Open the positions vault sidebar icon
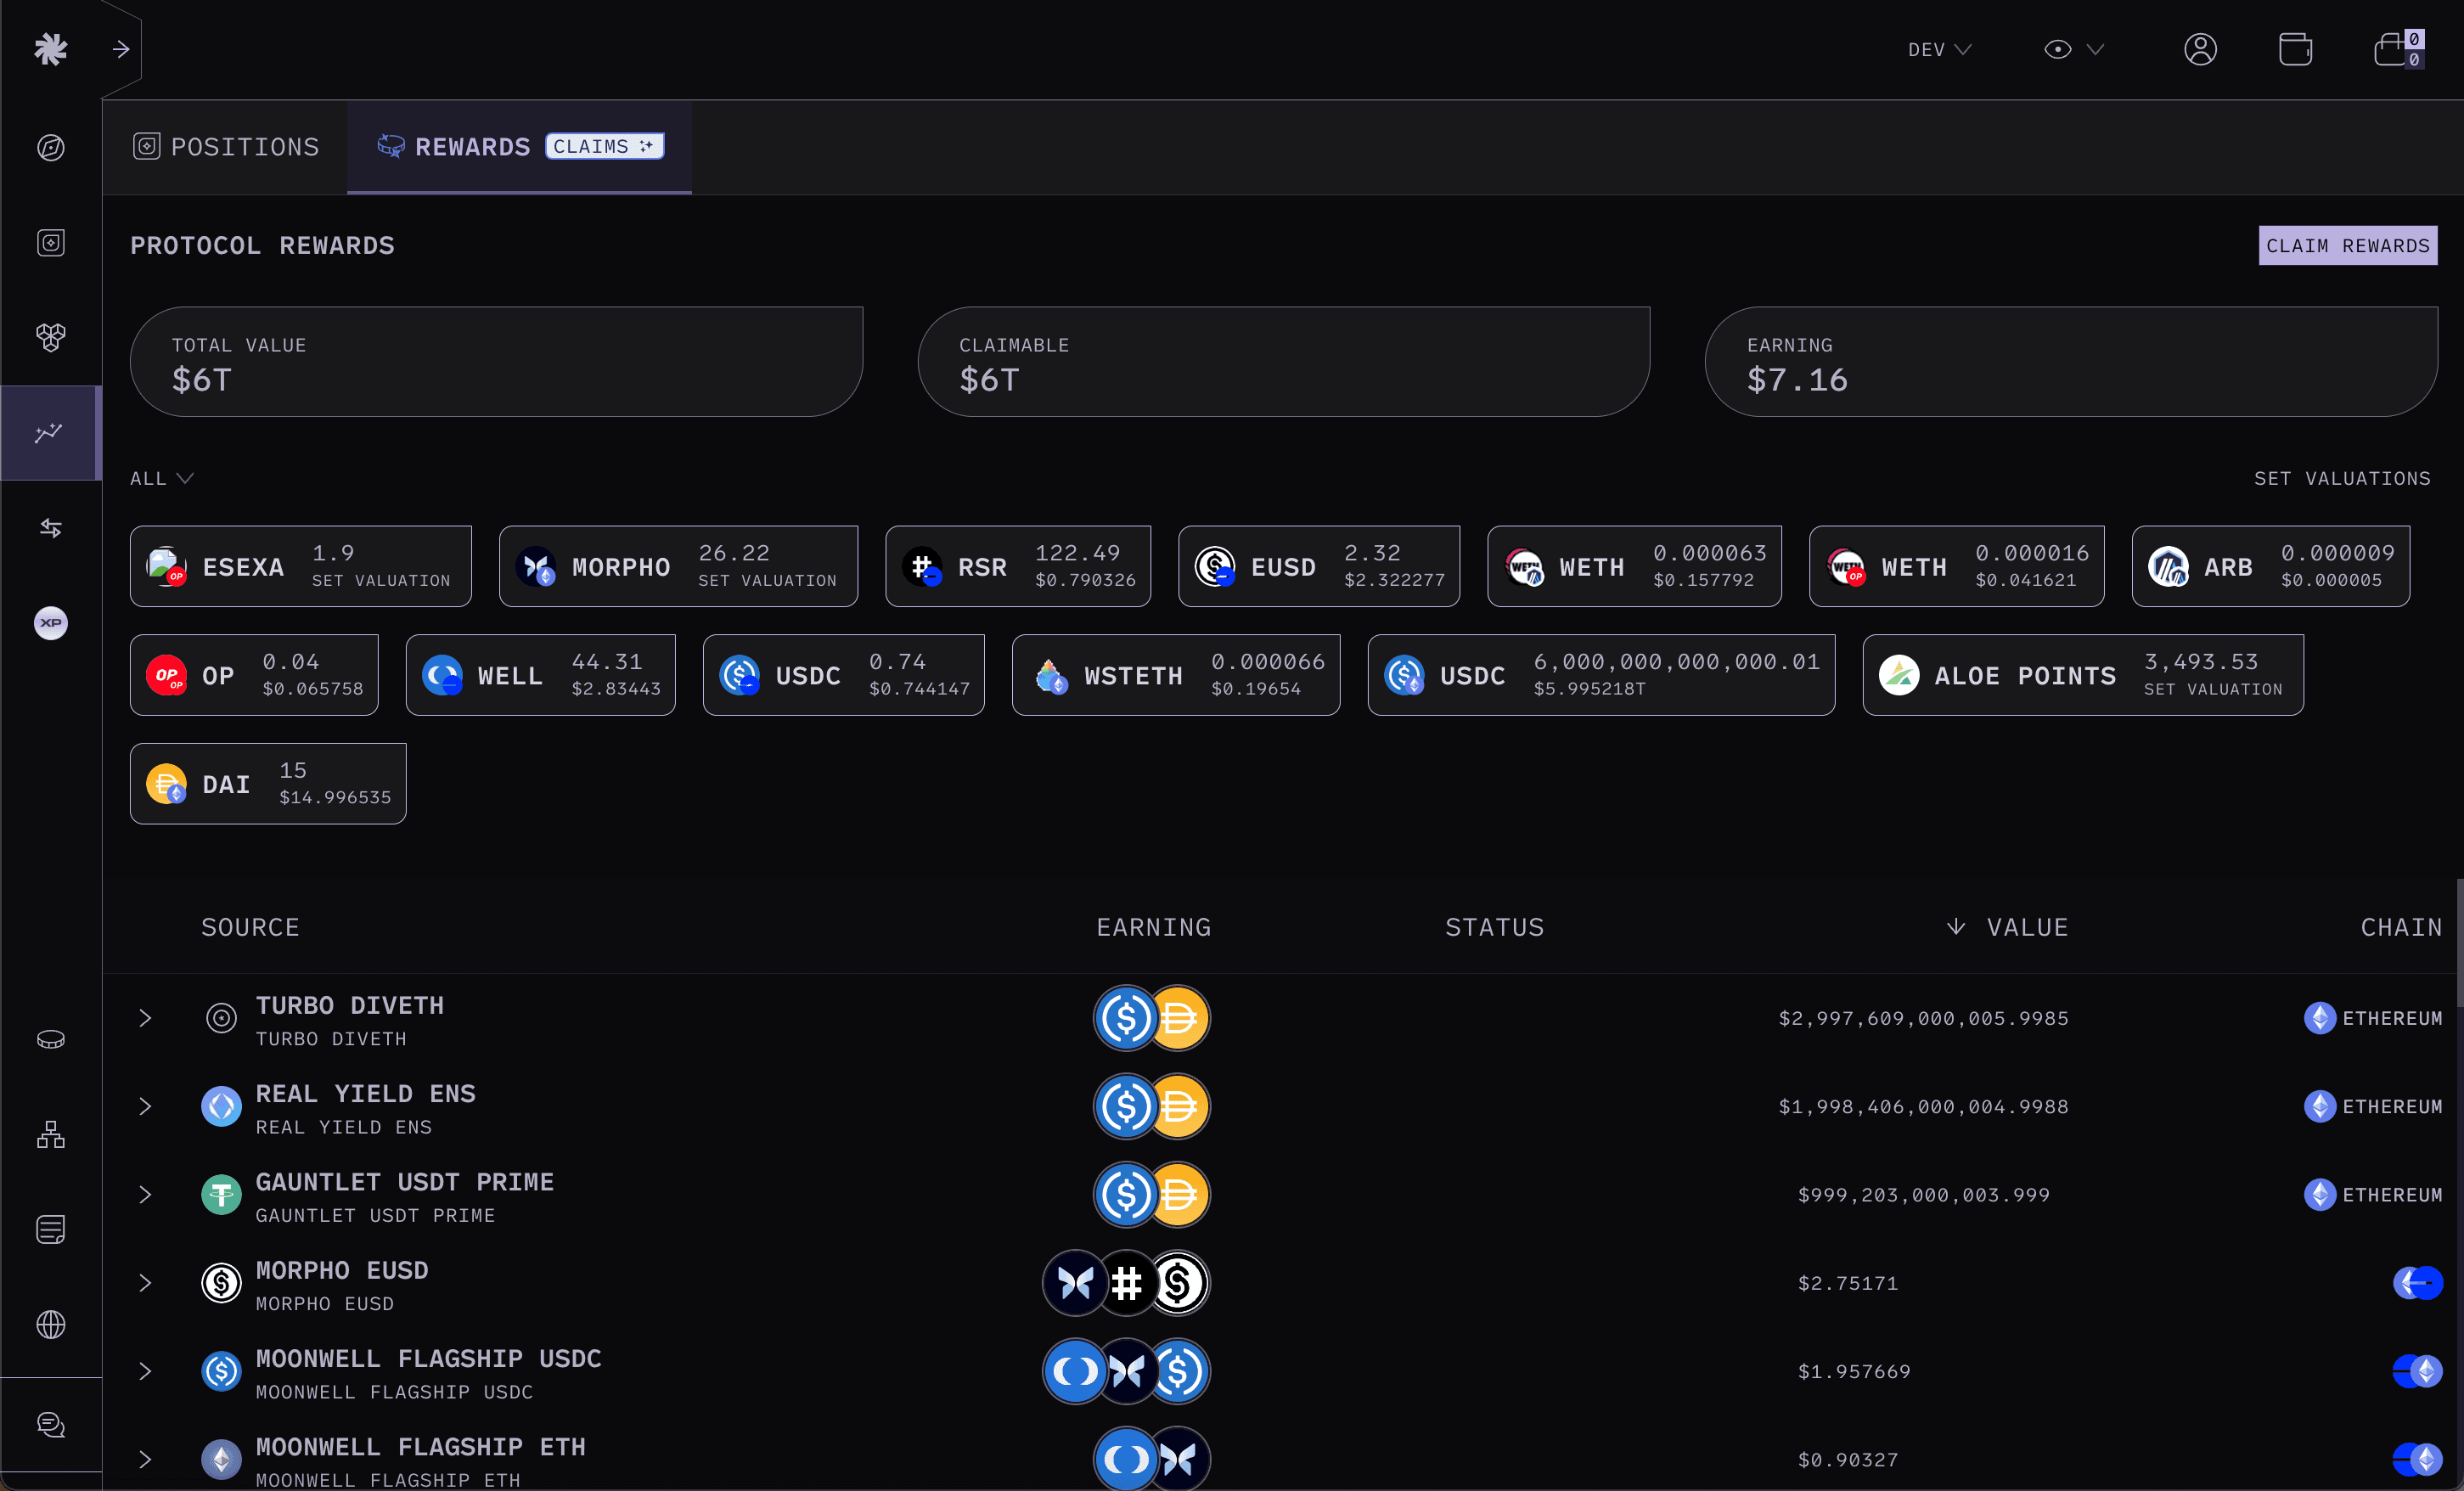This screenshot has height=1491, width=2464. 51,243
